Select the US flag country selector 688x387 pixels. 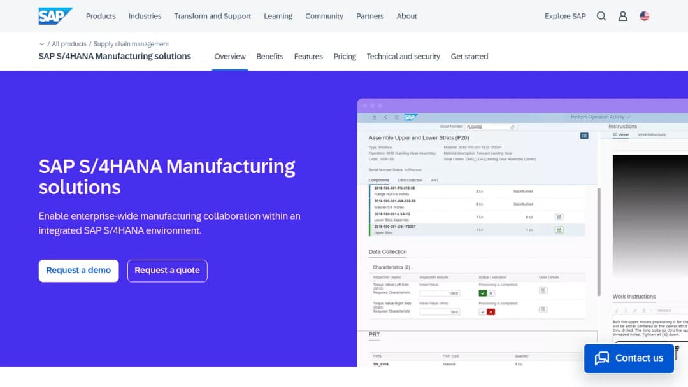pos(644,16)
